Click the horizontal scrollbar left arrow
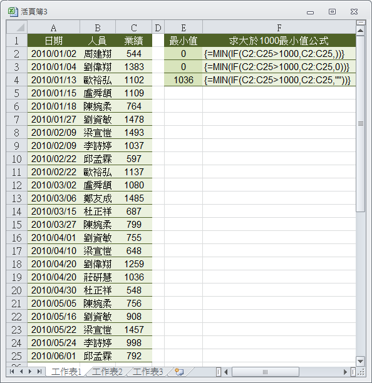This screenshot has width=372, height=383. point(226,372)
